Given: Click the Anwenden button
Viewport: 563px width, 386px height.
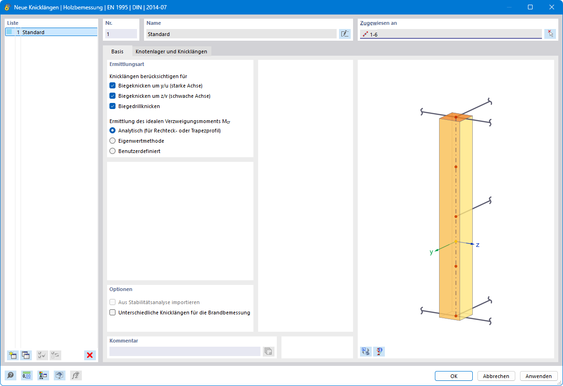Looking at the screenshot, I should (539, 376).
